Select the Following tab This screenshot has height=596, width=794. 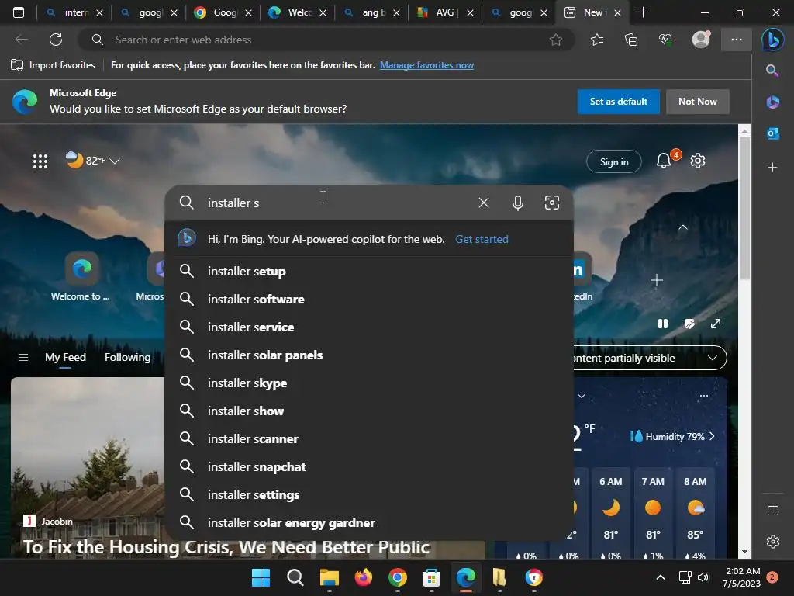tap(128, 357)
